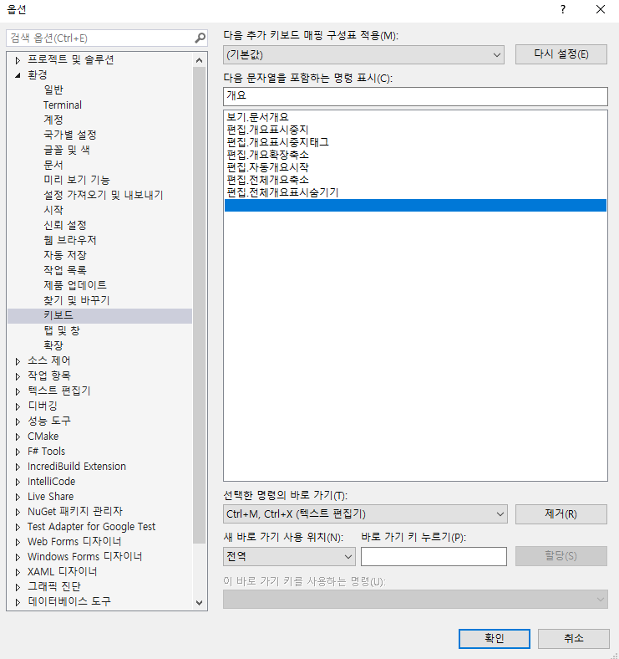Open 설정 가져오기 및 내보내기 page
Image resolution: width=619 pixels, height=659 pixels.
pos(103,195)
